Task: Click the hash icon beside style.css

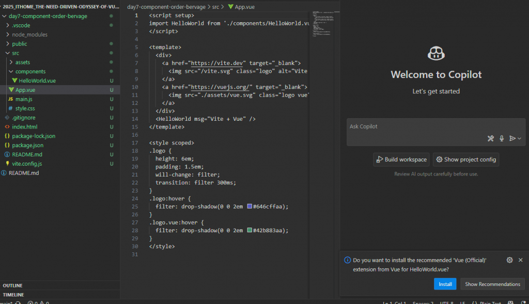Action: [10, 108]
